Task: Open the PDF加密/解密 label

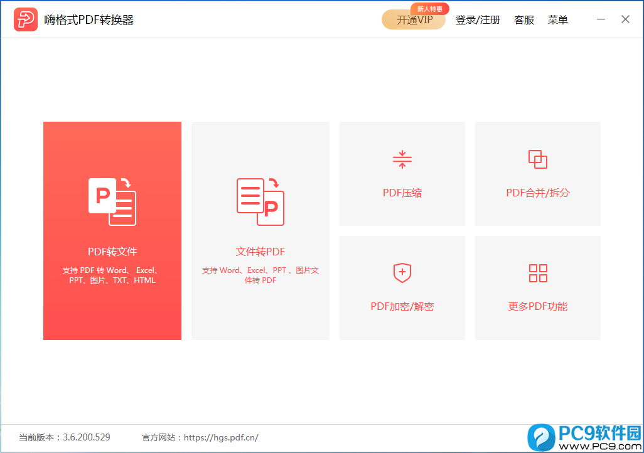Action: (x=402, y=306)
